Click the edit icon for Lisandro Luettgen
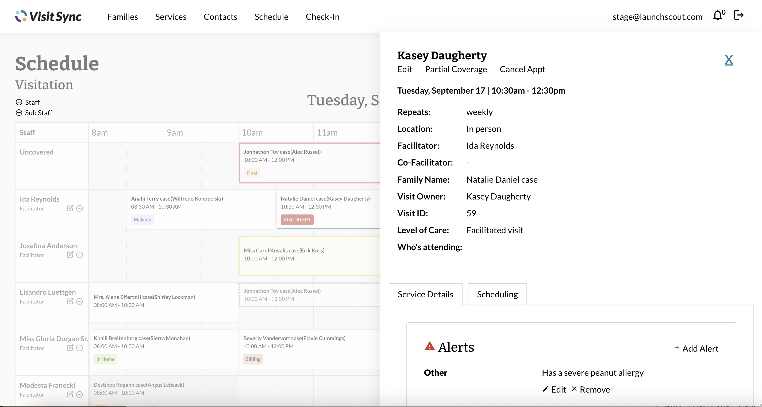Image resolution: width=762 pixels, height=407 pixels. [x=70, y=301]
